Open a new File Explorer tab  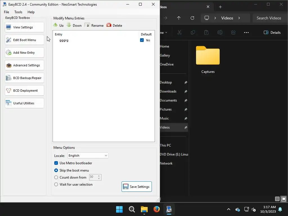coord(220,7)
